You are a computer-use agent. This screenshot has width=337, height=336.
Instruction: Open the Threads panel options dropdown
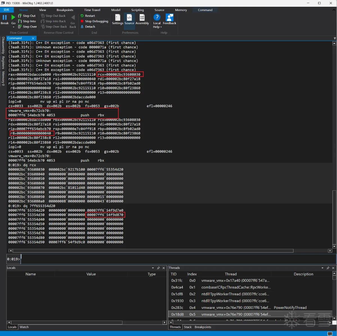322,268
